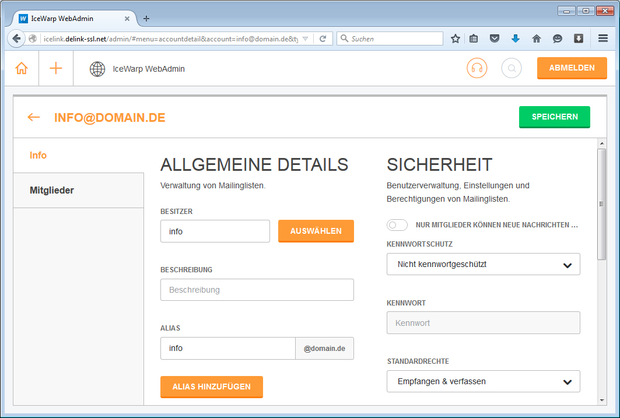Click the vertical scrollbar thumb
Screen dimensions: 620x418
tap(602, 204)
